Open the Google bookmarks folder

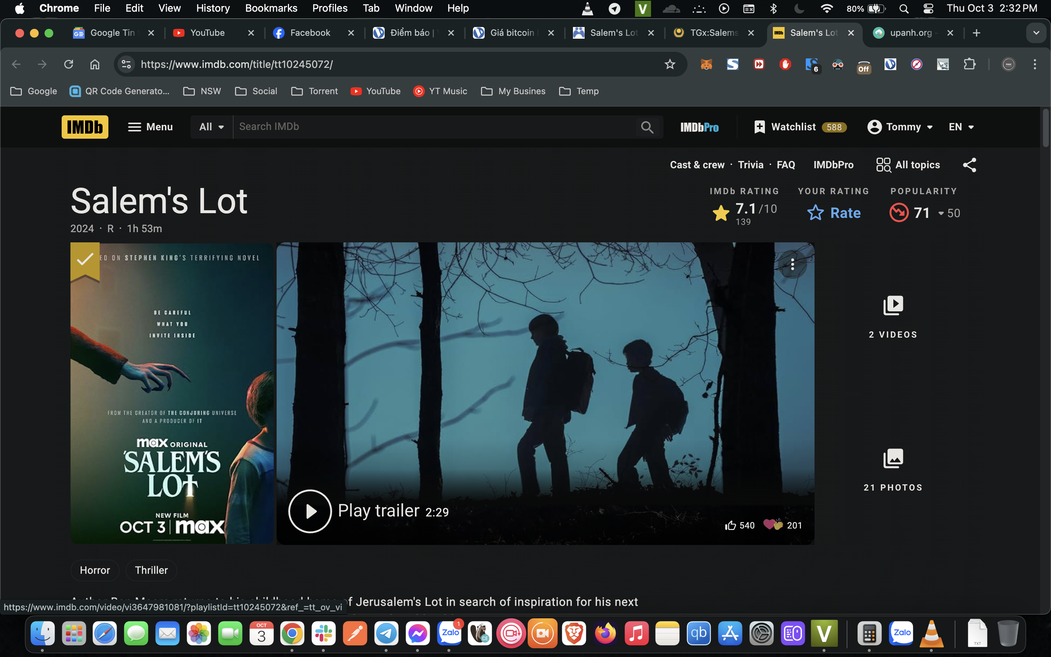[34, 91]
